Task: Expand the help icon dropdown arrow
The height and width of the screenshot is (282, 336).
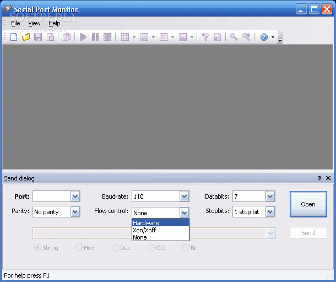Action: 273,37
